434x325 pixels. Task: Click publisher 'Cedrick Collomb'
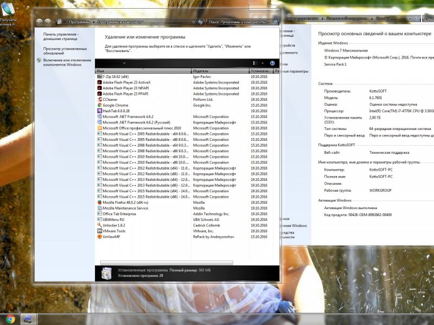[207, 225]
